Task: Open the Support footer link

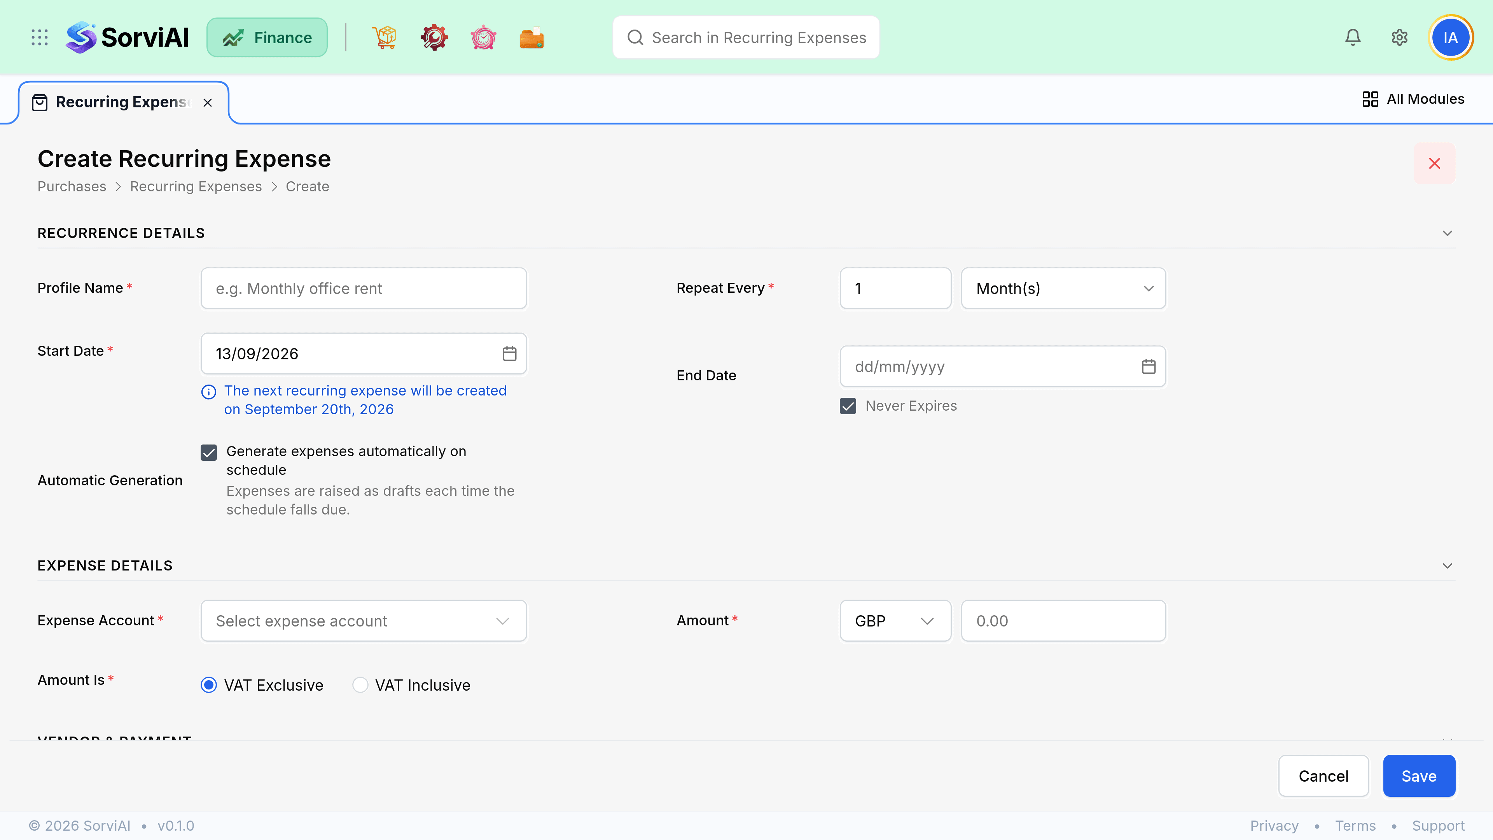Action: 1438,826
